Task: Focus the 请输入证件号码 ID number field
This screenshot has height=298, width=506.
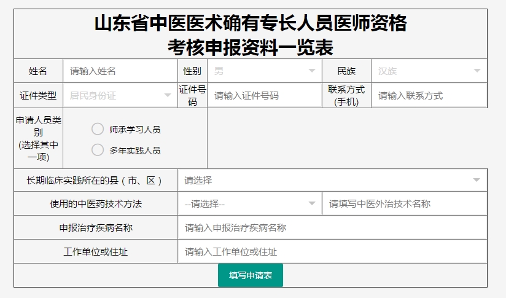Action: (x=264, y=95)
